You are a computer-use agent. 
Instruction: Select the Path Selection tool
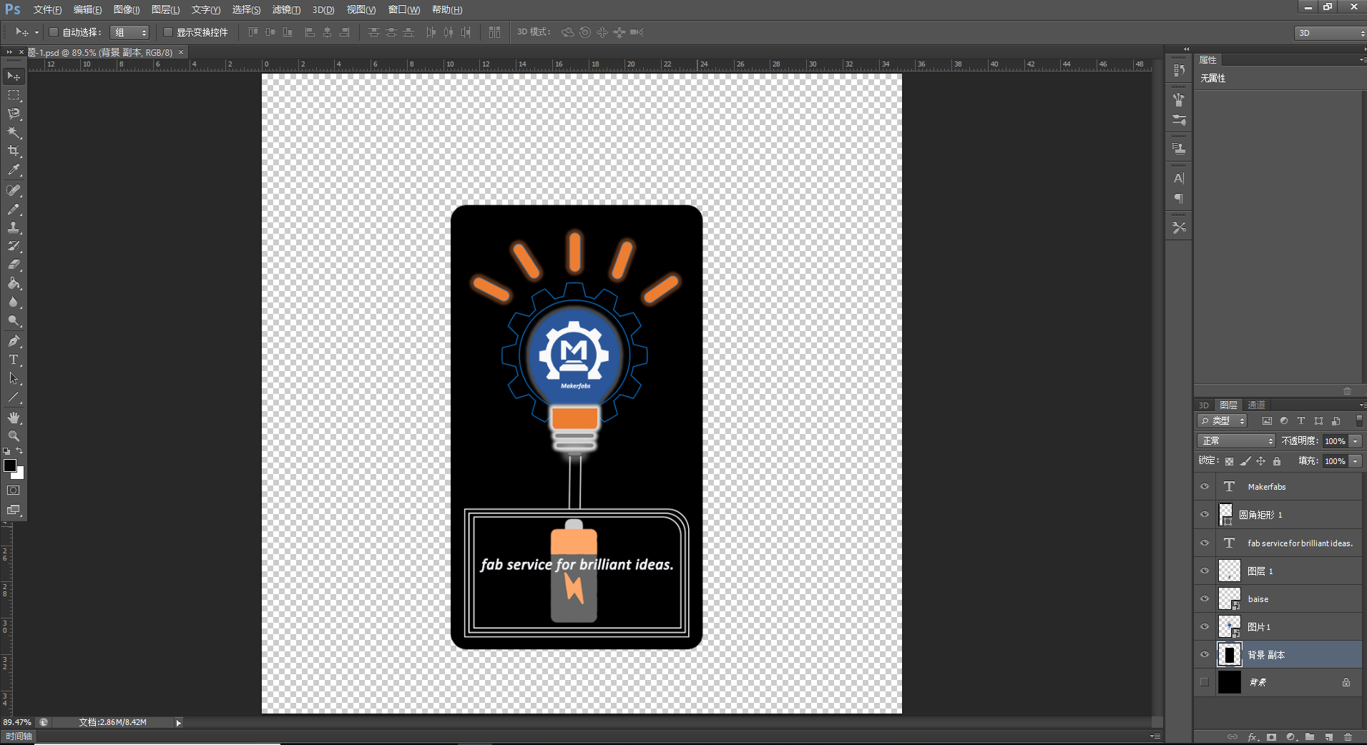pos(14,378)
